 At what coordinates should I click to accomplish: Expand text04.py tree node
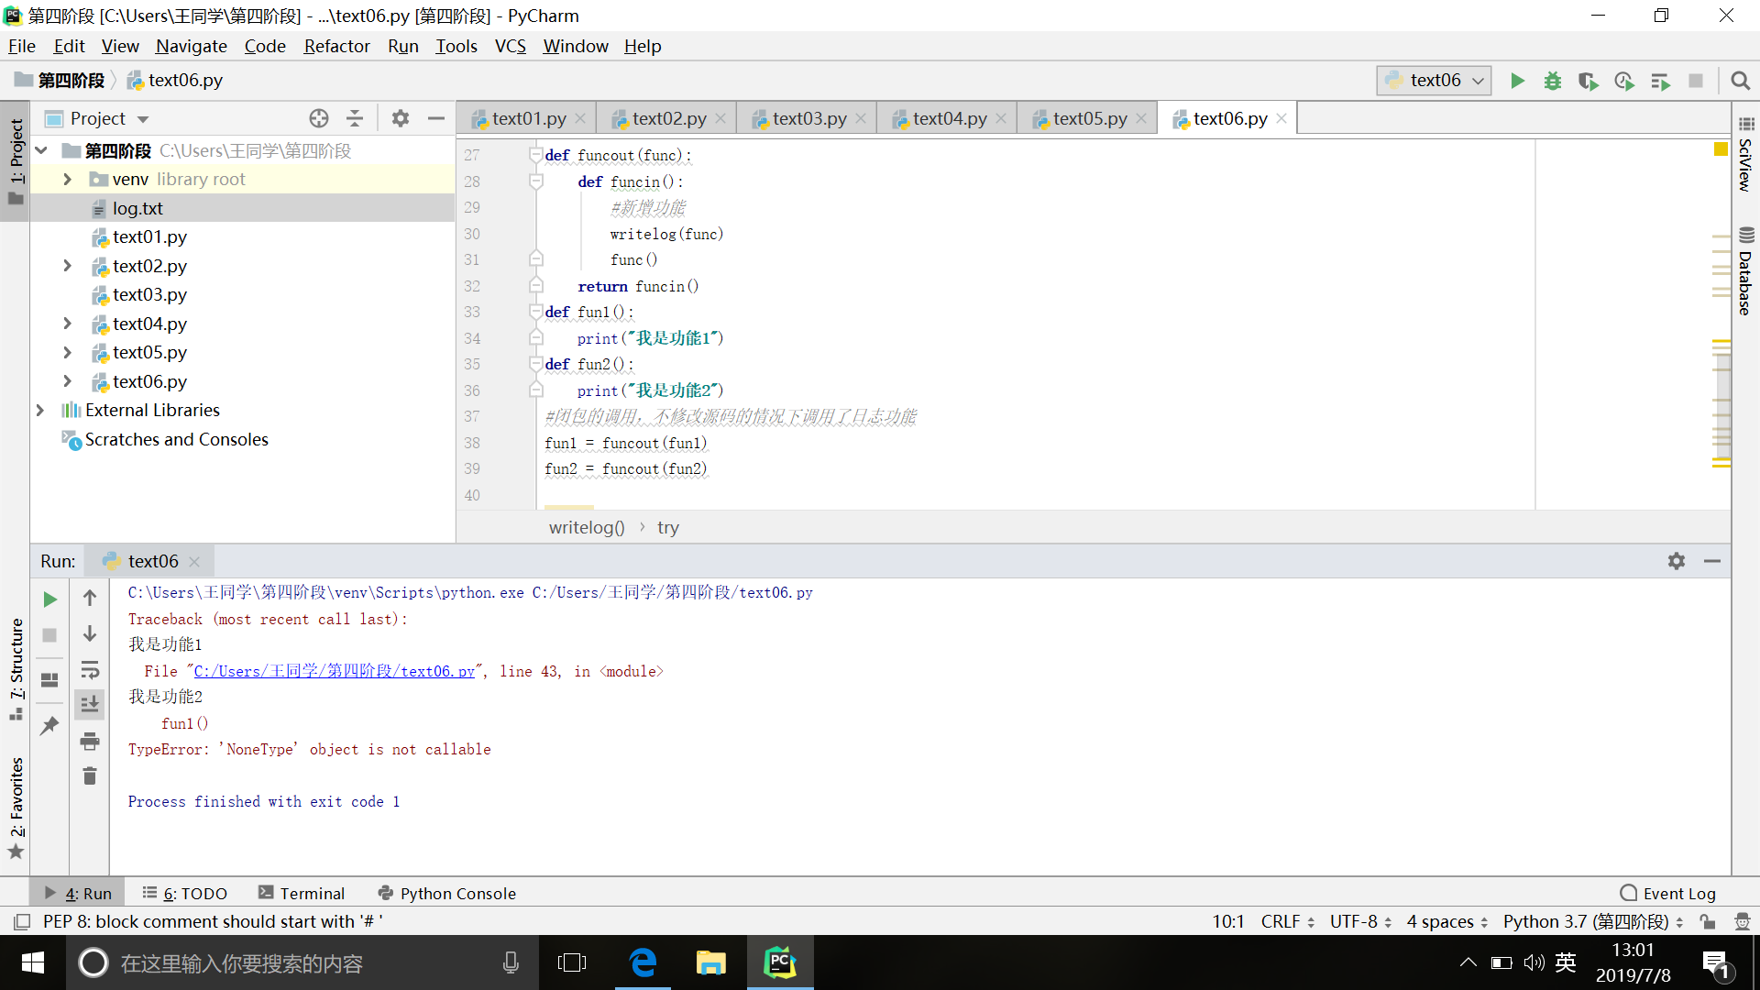[67, 324]
